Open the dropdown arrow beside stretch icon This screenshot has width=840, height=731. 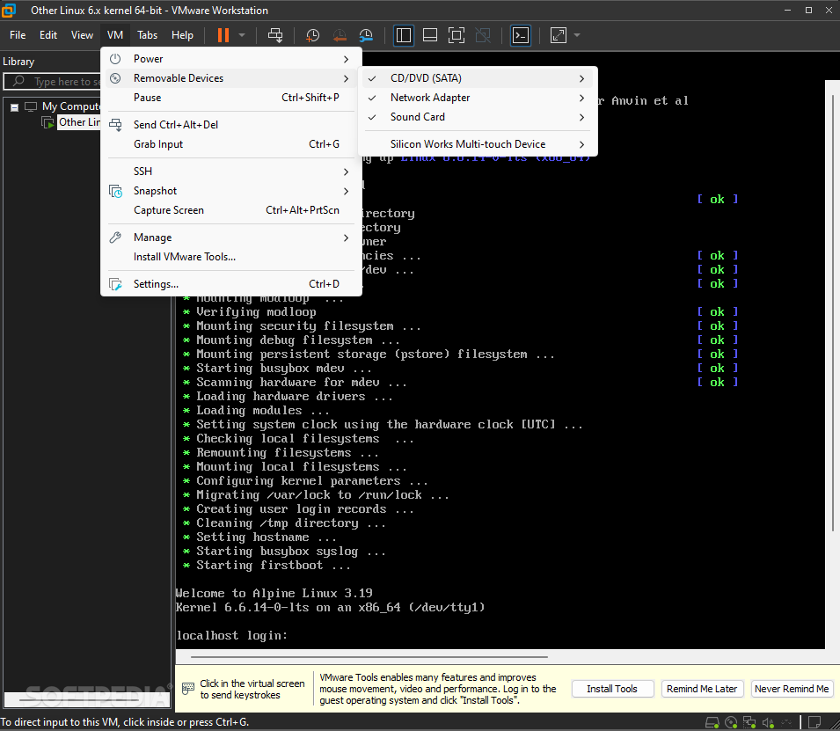(577, 35)
